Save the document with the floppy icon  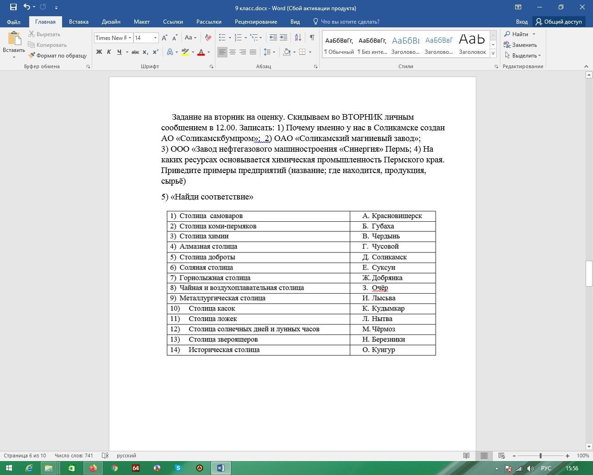point(13,7)
